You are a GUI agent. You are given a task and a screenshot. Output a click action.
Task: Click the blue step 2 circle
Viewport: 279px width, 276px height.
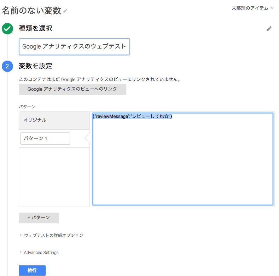click(x=7, y=66)
